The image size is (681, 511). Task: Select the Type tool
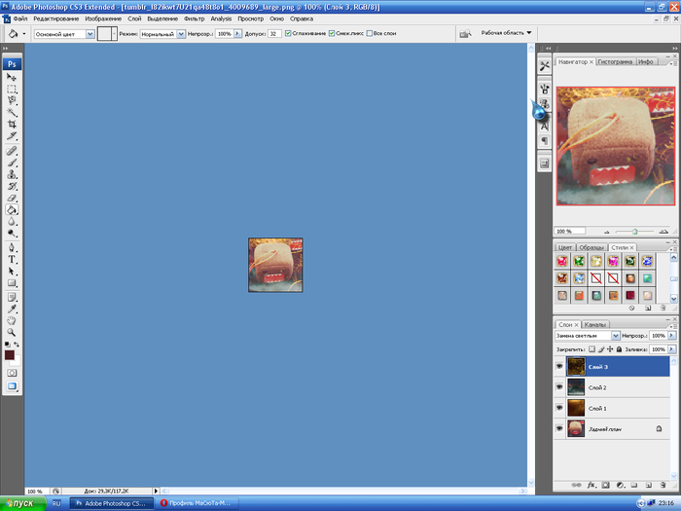click(x=12, y=260)
